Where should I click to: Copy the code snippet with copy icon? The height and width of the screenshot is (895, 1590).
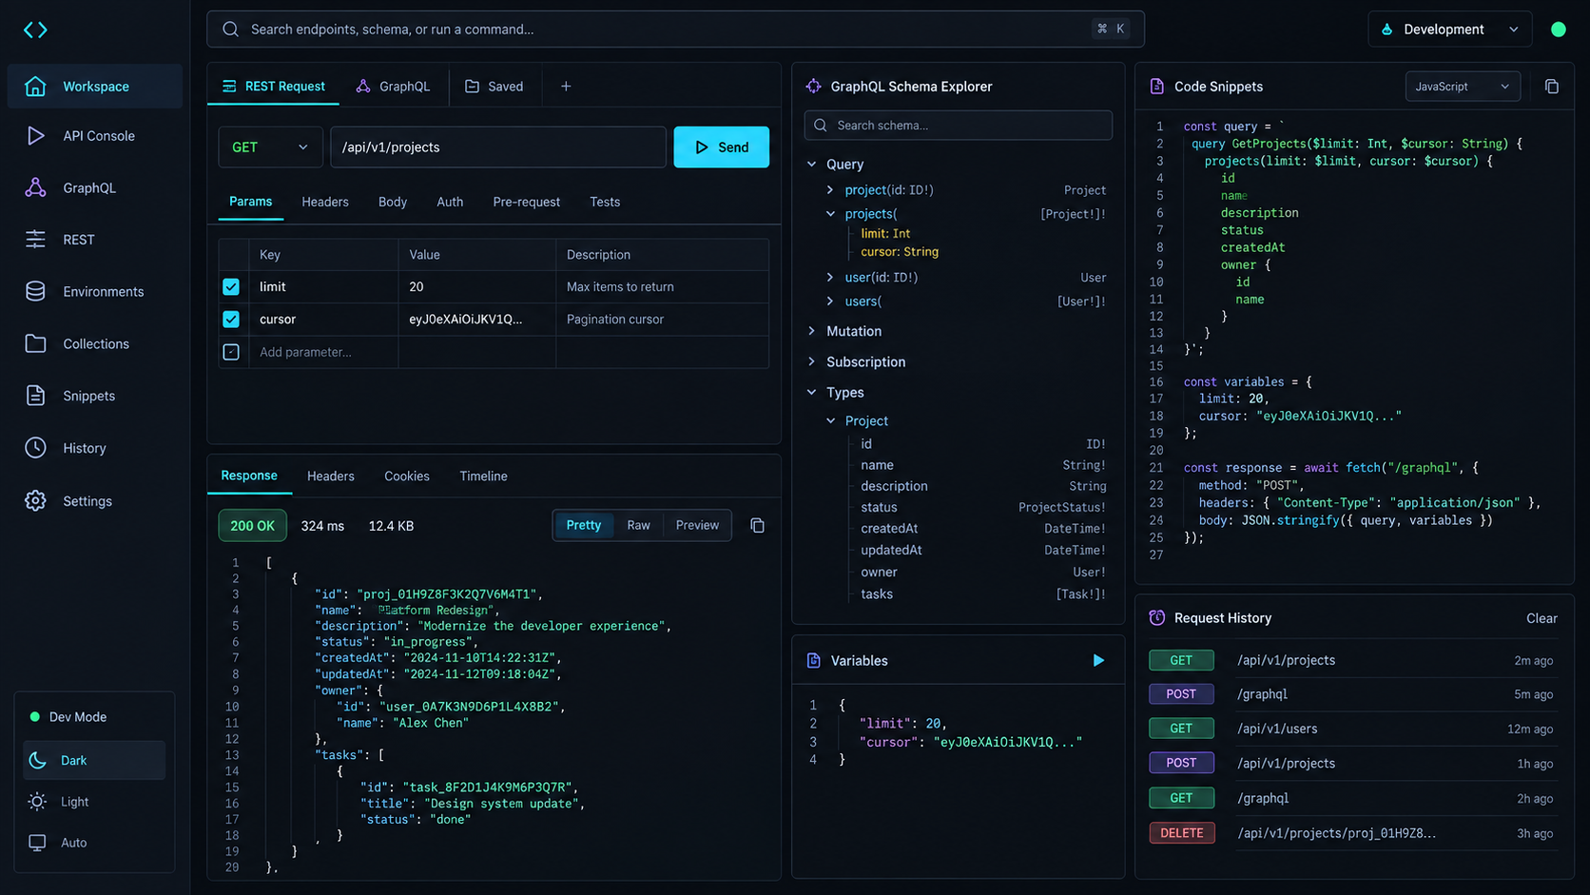tap(1552, 87)
